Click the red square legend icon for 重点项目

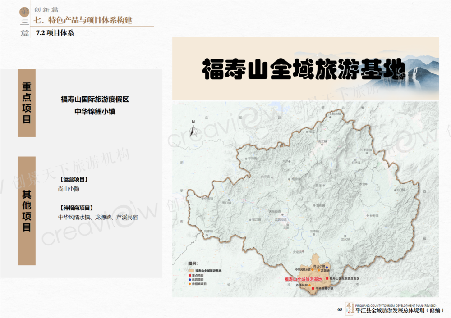pos(190,275)
